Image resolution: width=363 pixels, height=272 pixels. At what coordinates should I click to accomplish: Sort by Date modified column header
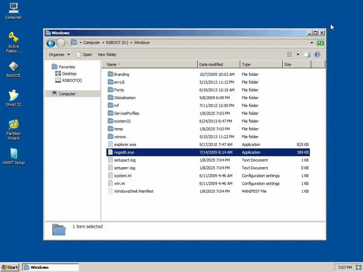[219, 64]
